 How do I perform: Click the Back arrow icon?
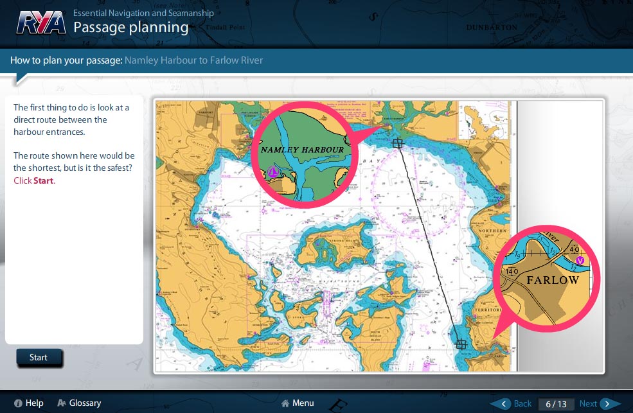click(x=503, y=404)
